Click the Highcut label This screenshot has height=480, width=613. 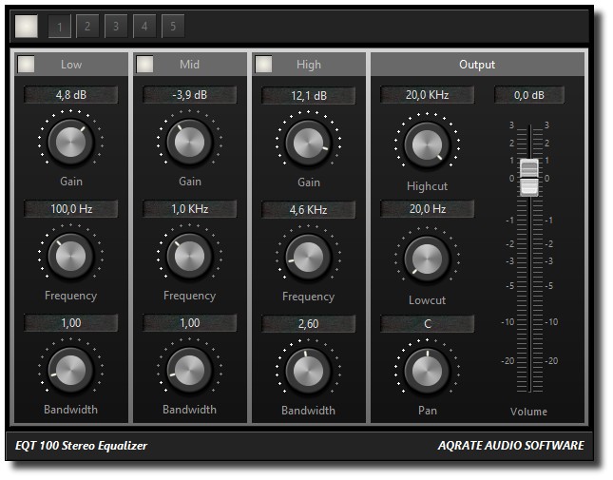tap(428, 186)
